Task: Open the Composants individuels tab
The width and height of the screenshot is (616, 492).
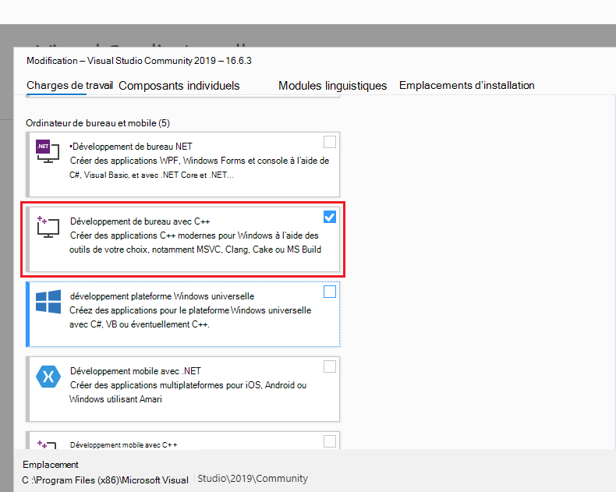Action: tap(179, 86)
